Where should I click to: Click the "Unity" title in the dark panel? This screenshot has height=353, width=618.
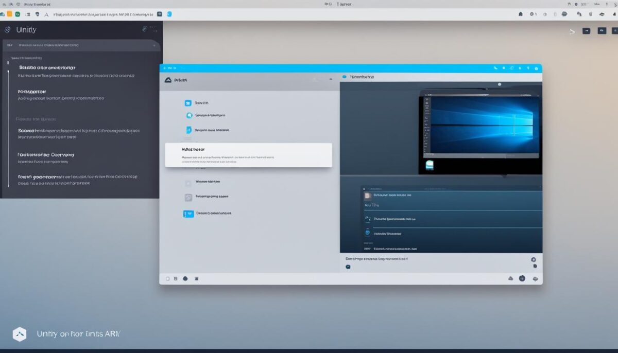coord(26,30)
